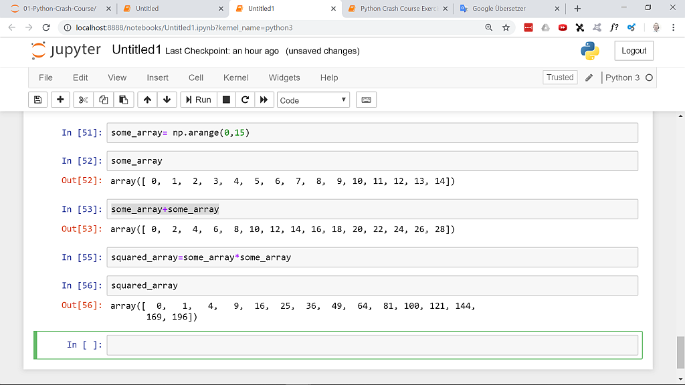Click the red YouTube-style extension icon
The height and width of the screenshot is (385, 685).
(563, 27)
